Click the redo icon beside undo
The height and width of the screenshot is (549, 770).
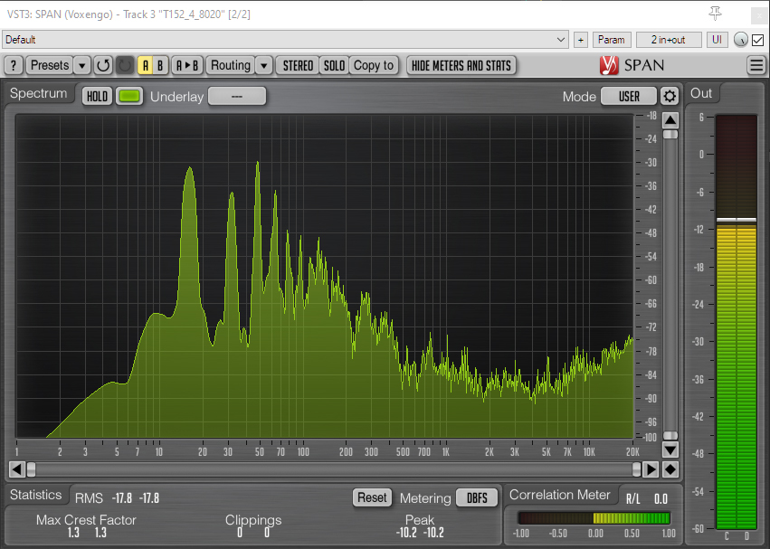[125, 65]
